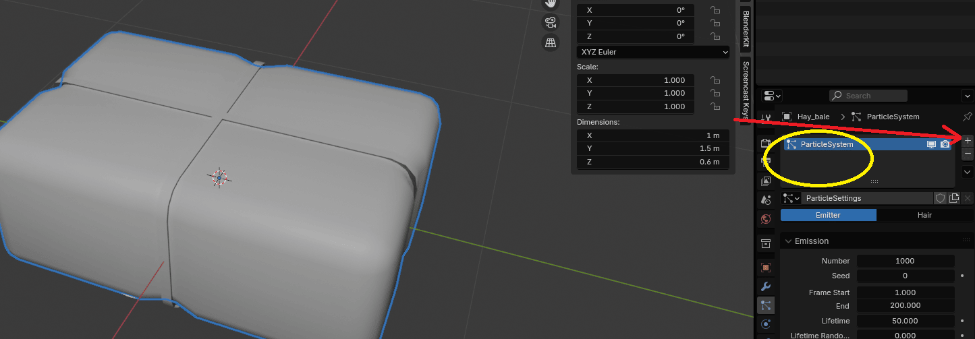Switch perspective/orthographic view with grid icon

(551, 43)
